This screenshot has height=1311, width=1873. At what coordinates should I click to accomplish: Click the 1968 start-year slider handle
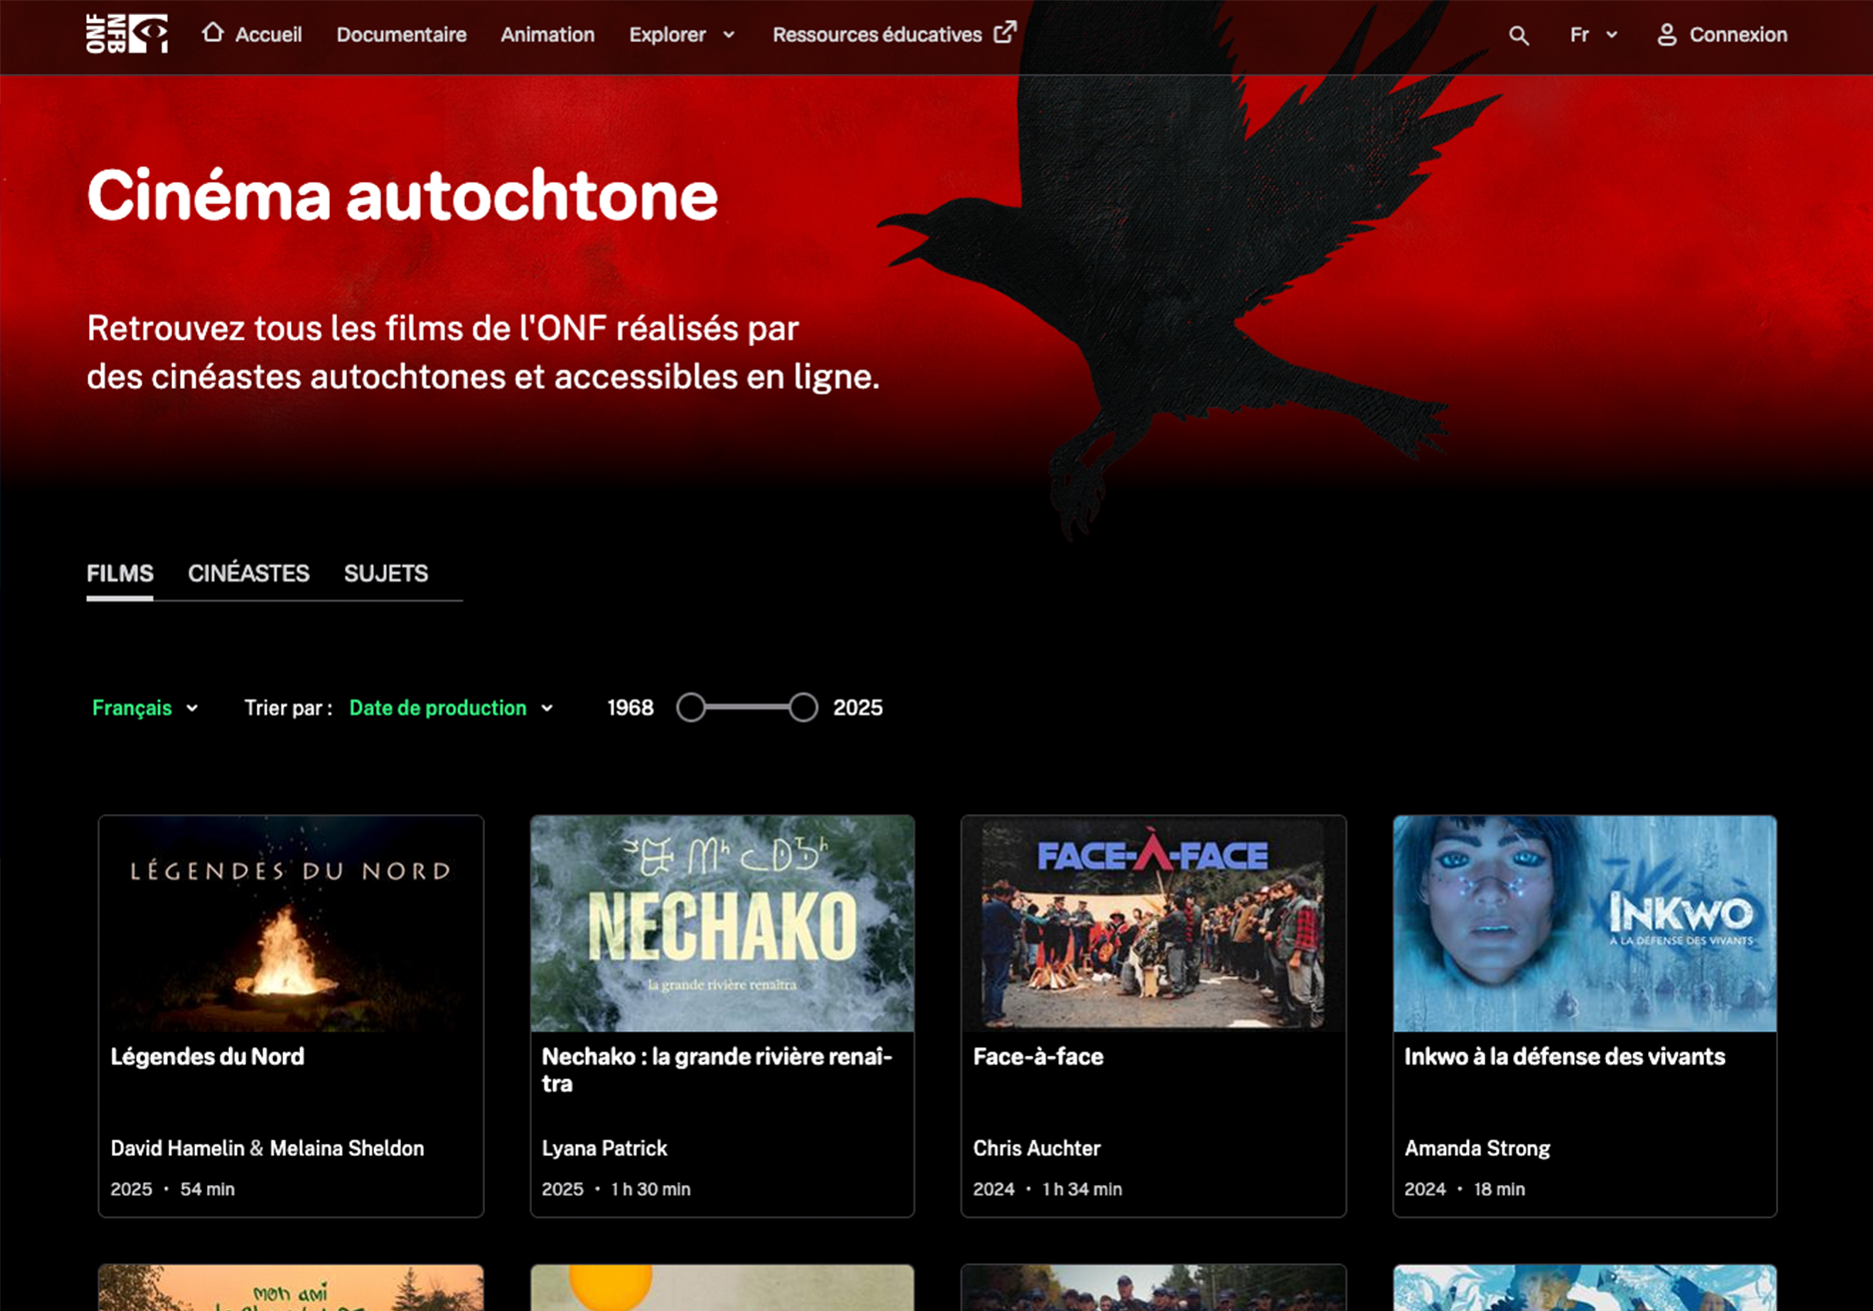point(691,707)
